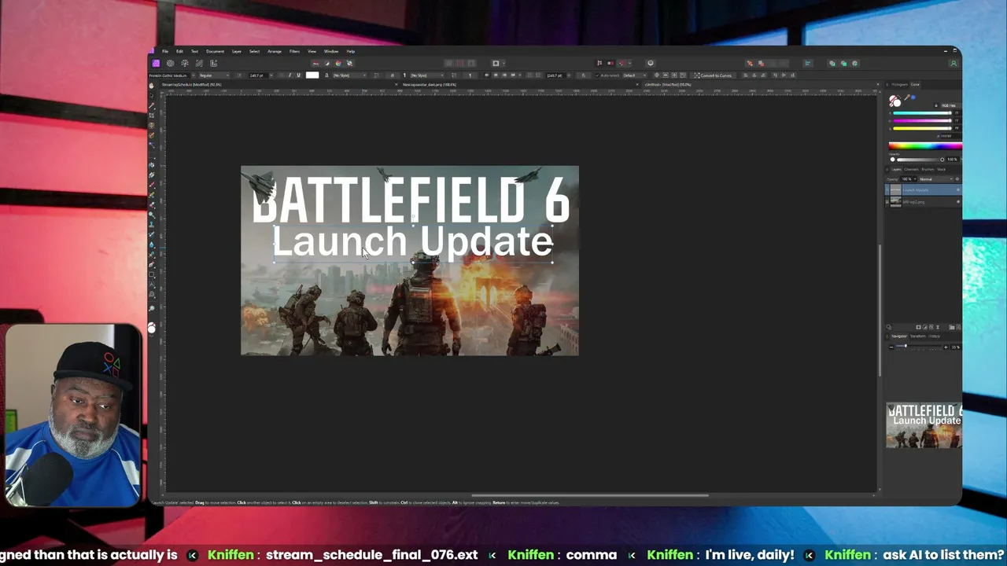Screen dimensions: 1007x566
Task: Pick the eyedropper in Color panel
Action: coord(907,97)
